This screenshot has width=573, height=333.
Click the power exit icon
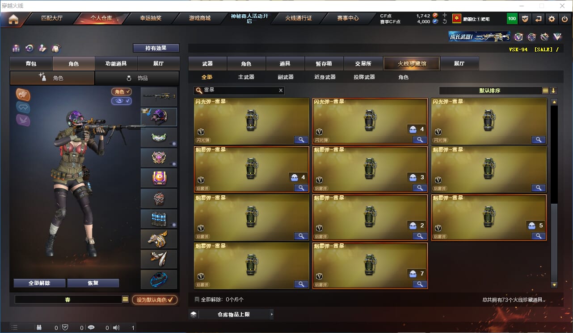pyautogui.click(x=565, y=19)
